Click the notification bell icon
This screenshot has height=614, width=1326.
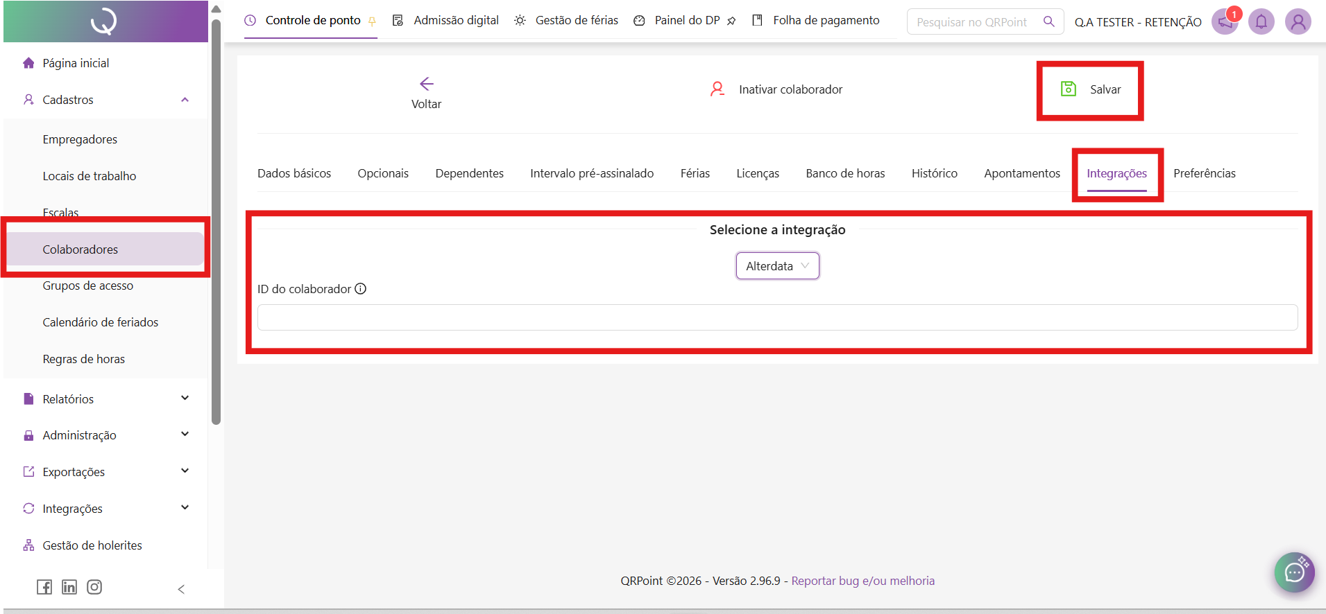tap(1261, 22)
